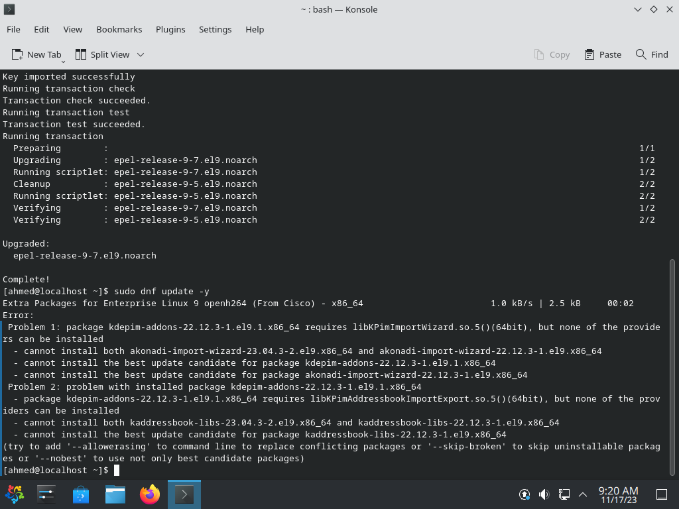Image resolution: width=679 pixels, height=509 pixels.
Task: Click the Paste clipboard icon
Action: tap(589, 54)
